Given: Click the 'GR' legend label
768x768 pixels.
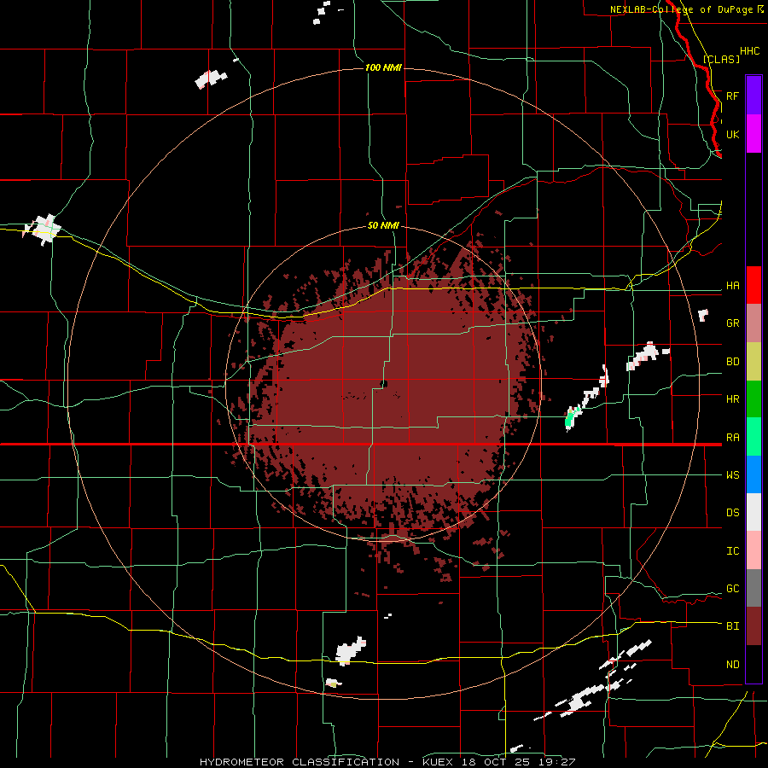Looking at the screenshot, I should tap(733, 323).
